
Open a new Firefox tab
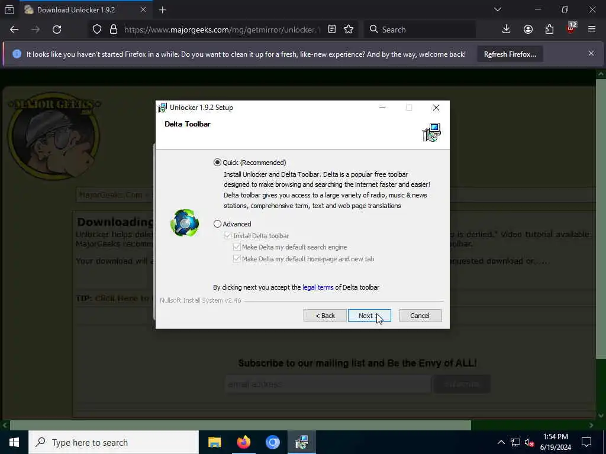click(x=162, y=10)
